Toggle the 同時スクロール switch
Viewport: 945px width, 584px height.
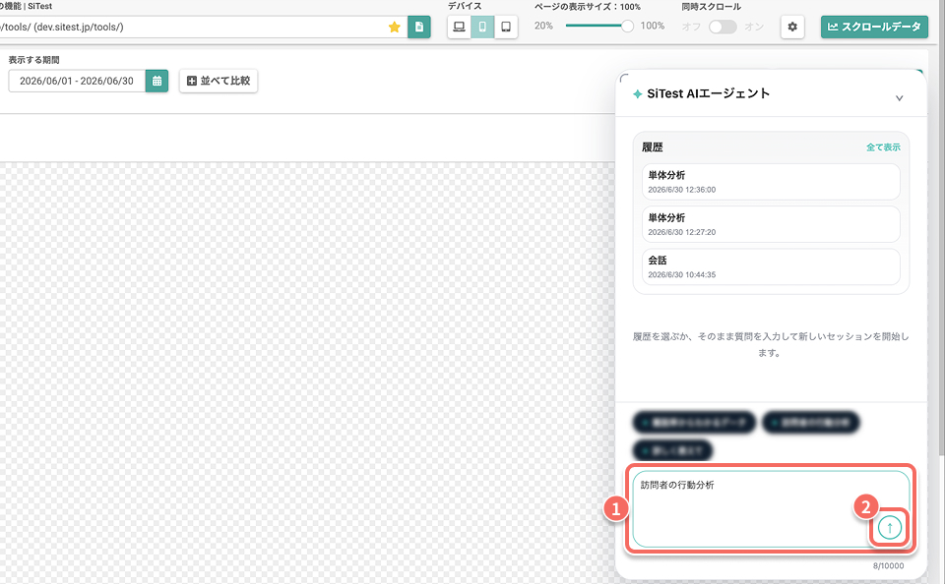pyautogui.click(x=723, y=27)
